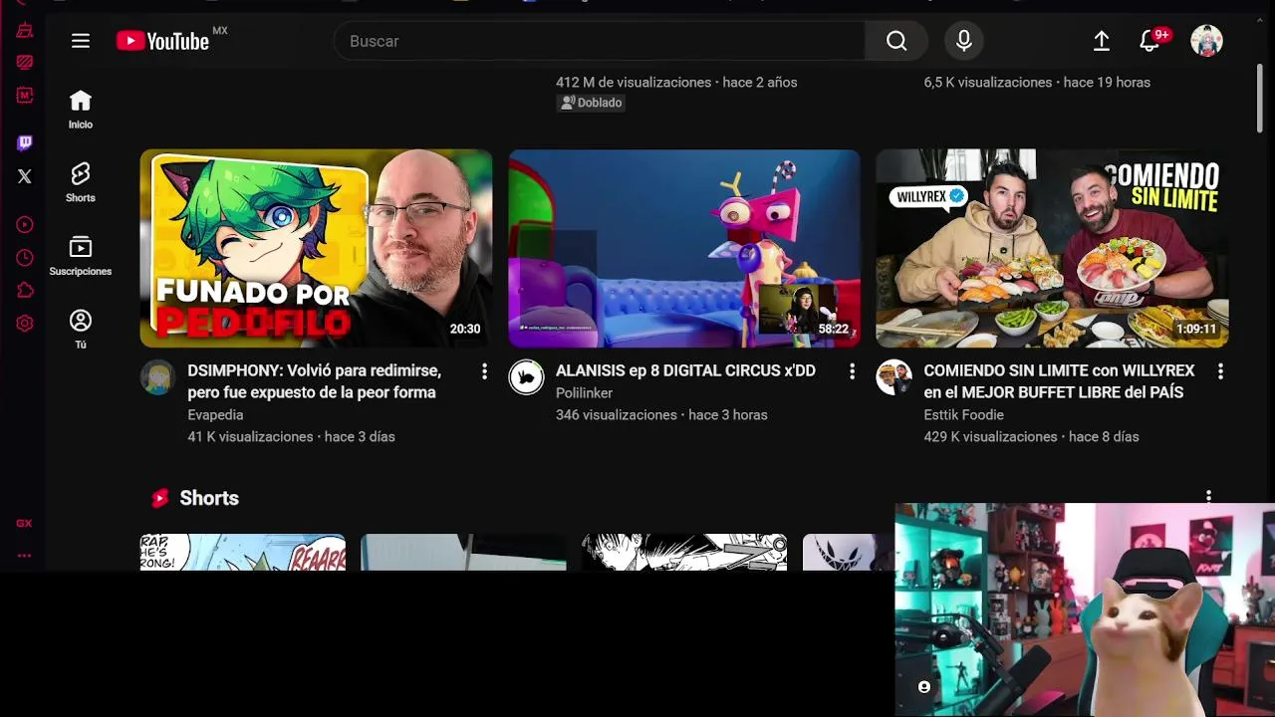Open COMIENDO SIN LIMITE con WILLYREX title

point(1059,381)
